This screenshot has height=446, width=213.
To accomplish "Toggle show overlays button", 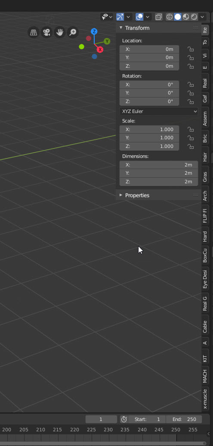I will click(139, 17).
